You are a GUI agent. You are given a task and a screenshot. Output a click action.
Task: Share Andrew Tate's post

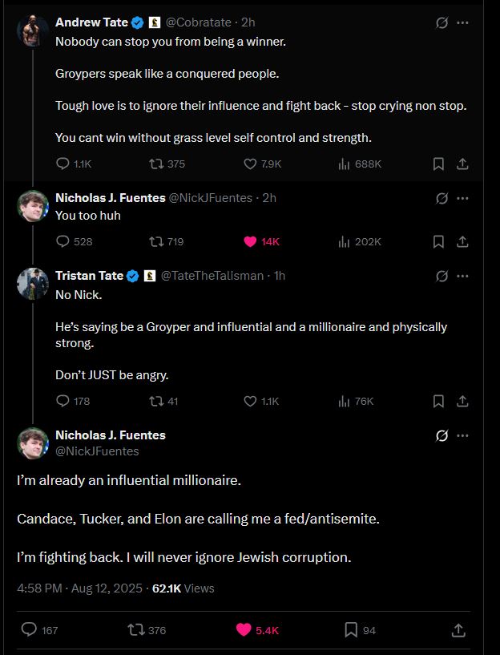[462, 164]
